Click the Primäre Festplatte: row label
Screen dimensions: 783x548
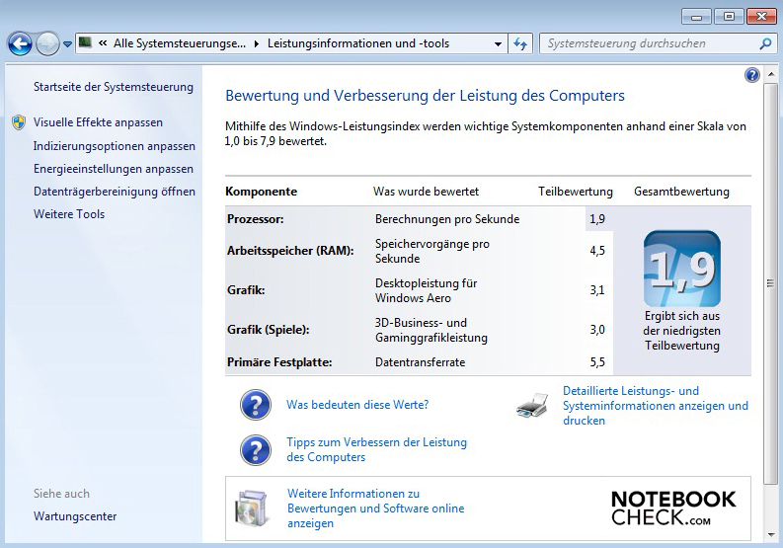279,362
